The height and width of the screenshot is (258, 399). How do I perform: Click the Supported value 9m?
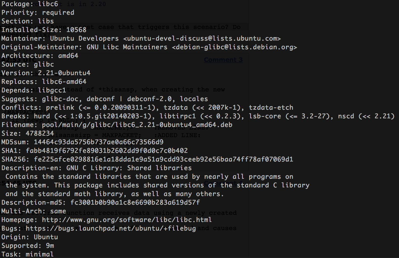[50, 246]
